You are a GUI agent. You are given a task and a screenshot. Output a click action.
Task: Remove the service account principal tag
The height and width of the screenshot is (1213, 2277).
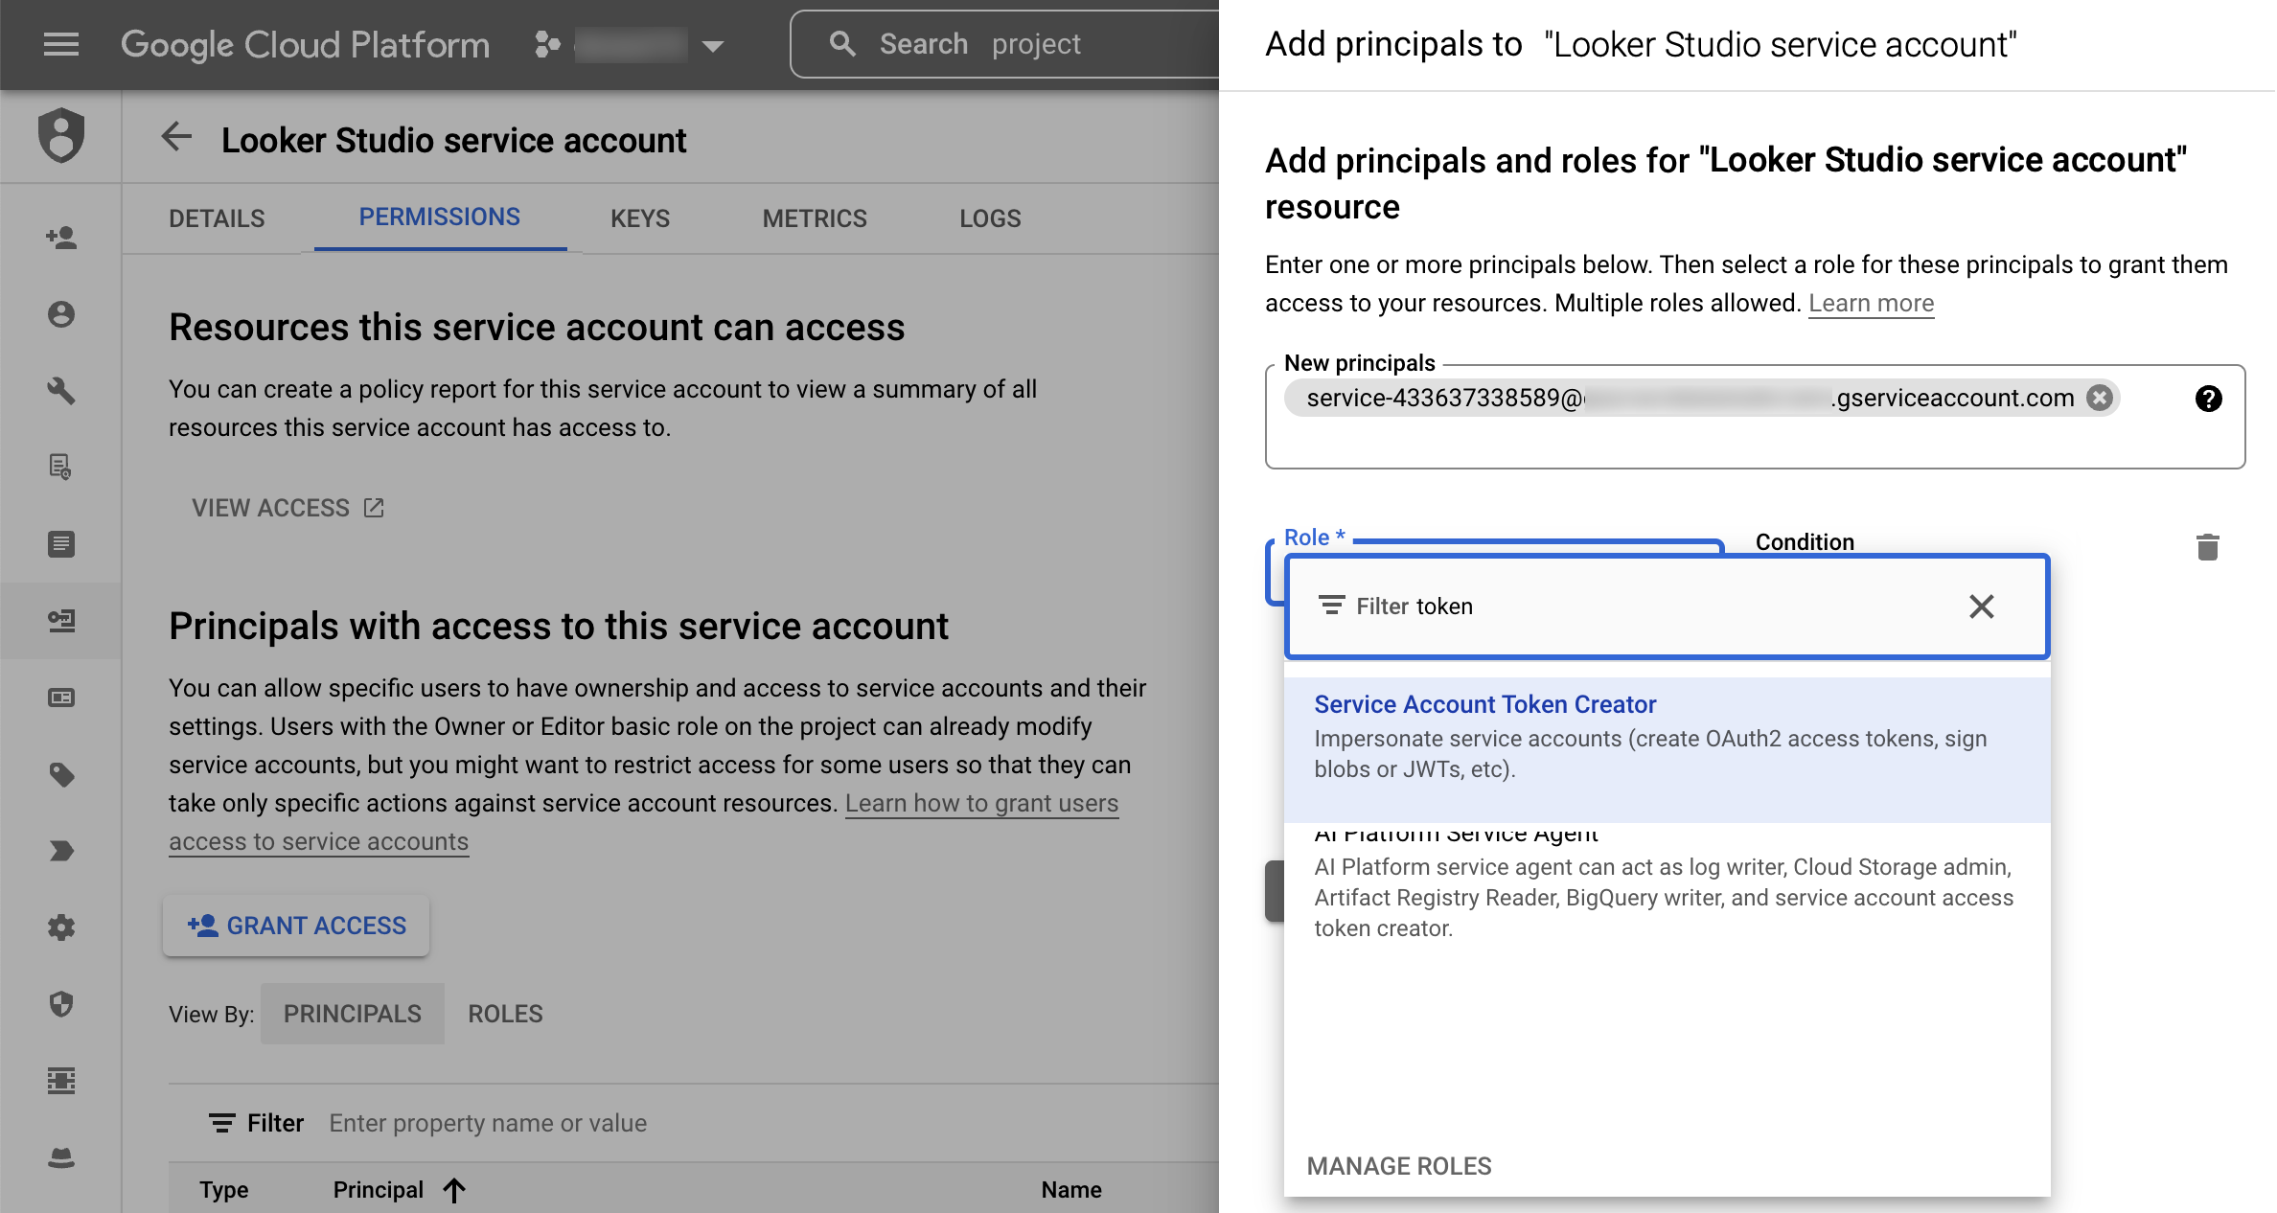pyautogui.click(x=2100, y=398)
